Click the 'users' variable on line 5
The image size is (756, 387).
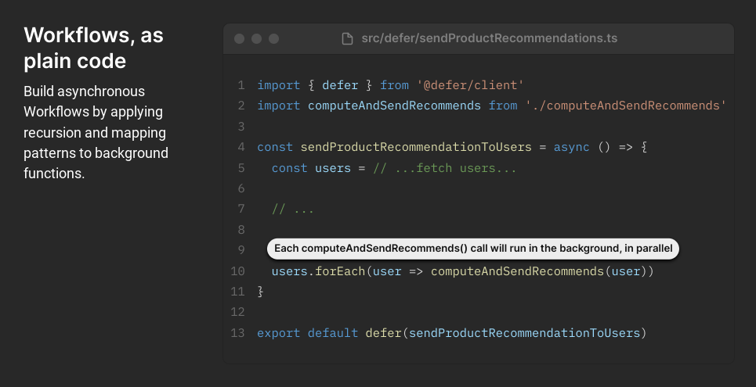[x=333, y=168]
